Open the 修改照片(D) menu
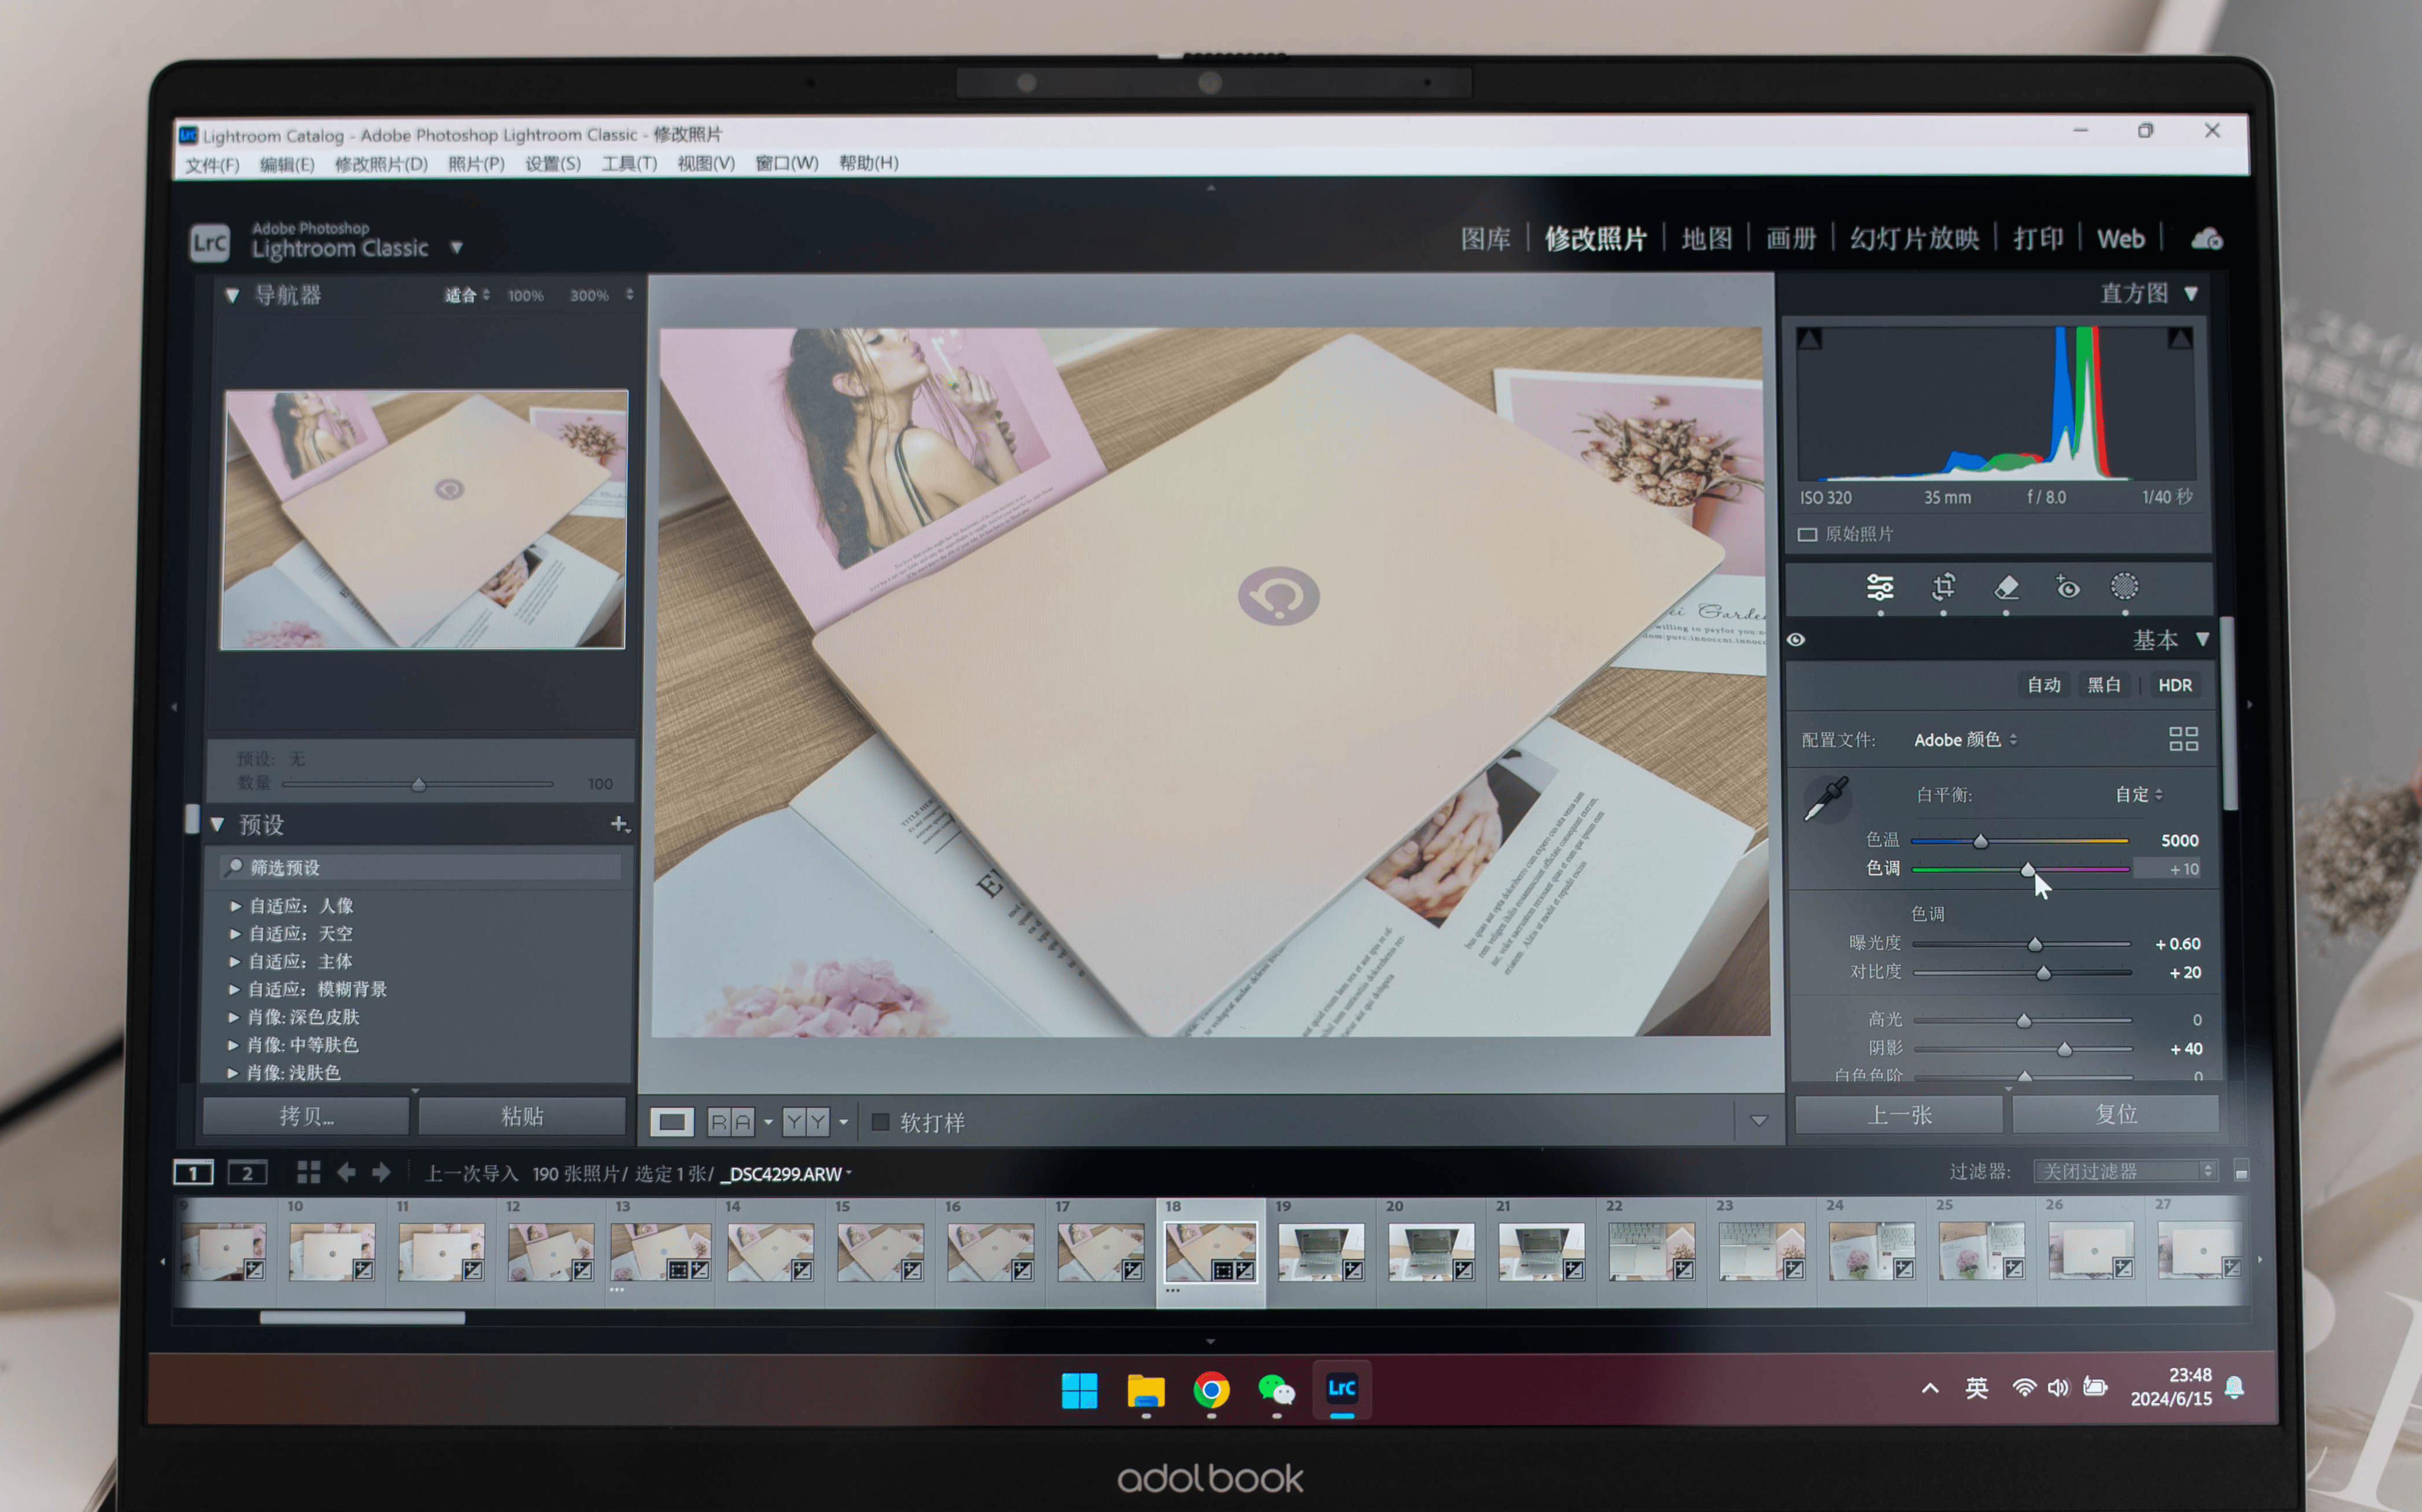The image size is (2422, 1512). pyautogui.click(x=381, y=164)
